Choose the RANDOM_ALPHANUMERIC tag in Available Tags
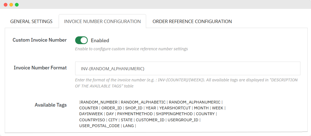 pos(194,102)
